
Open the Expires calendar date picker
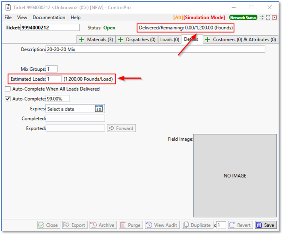99,109
